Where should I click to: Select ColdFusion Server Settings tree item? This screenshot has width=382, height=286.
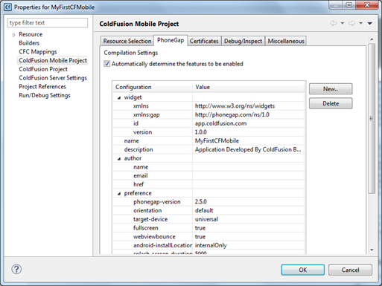point(53,78)
